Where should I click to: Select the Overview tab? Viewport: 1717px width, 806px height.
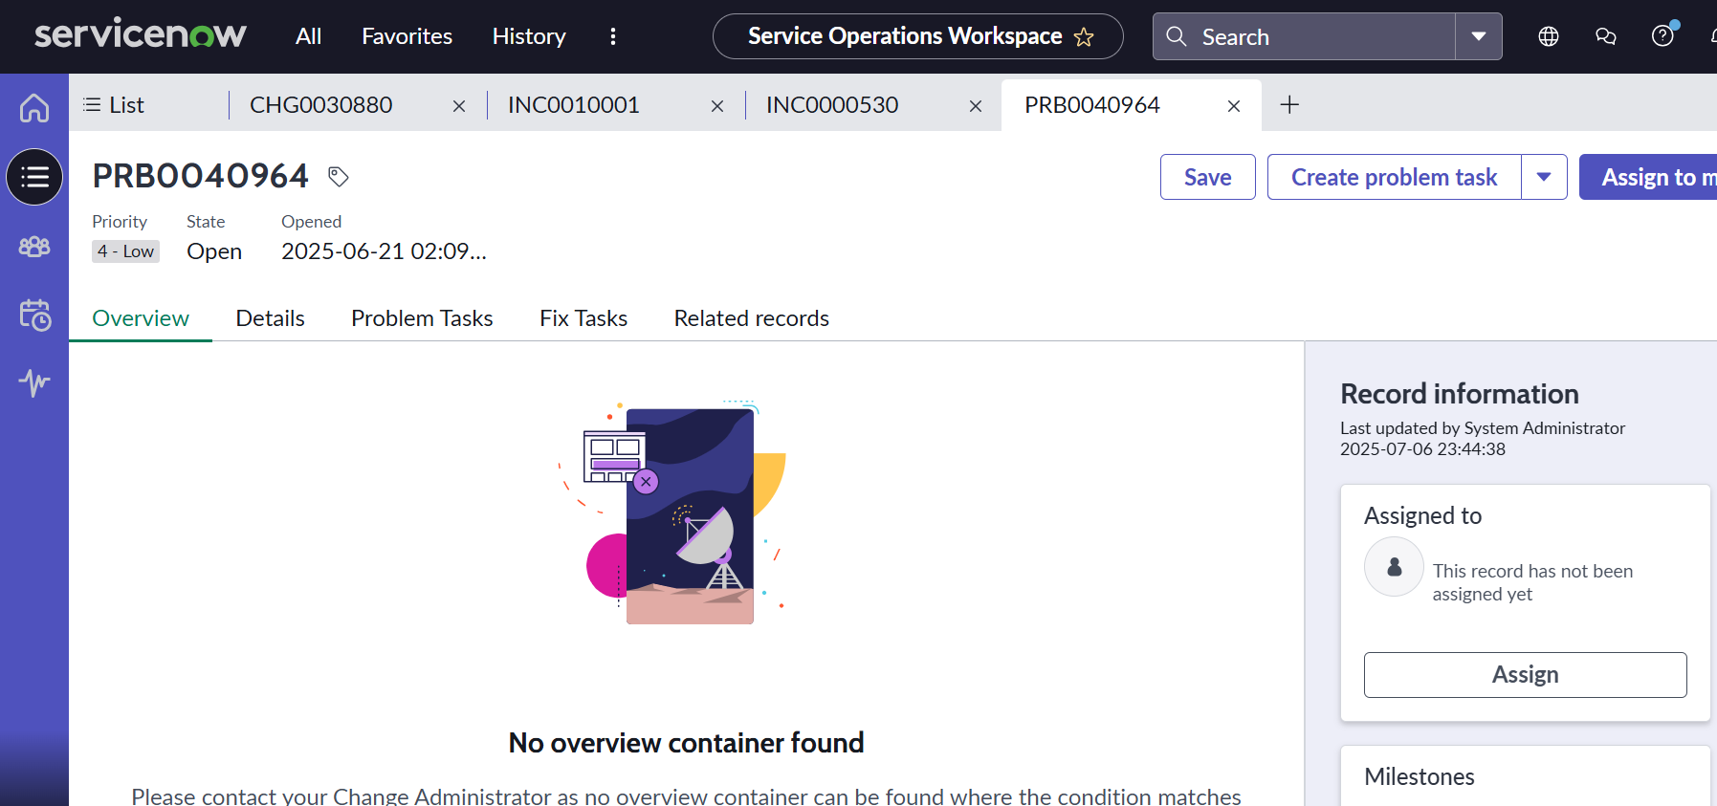pos(141,318)
